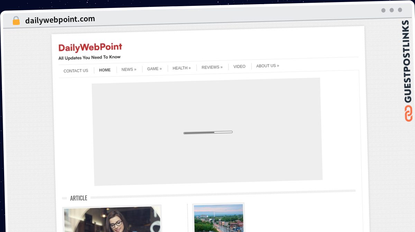Click the slider loading progress bar
This screenshot has height=232, width=415.
[208, 132]
